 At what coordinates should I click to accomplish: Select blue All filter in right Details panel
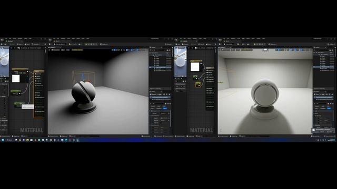point(329,108)
